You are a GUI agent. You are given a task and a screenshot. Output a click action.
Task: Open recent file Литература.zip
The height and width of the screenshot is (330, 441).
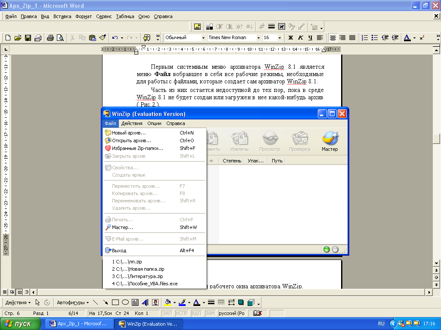point(155,276)
